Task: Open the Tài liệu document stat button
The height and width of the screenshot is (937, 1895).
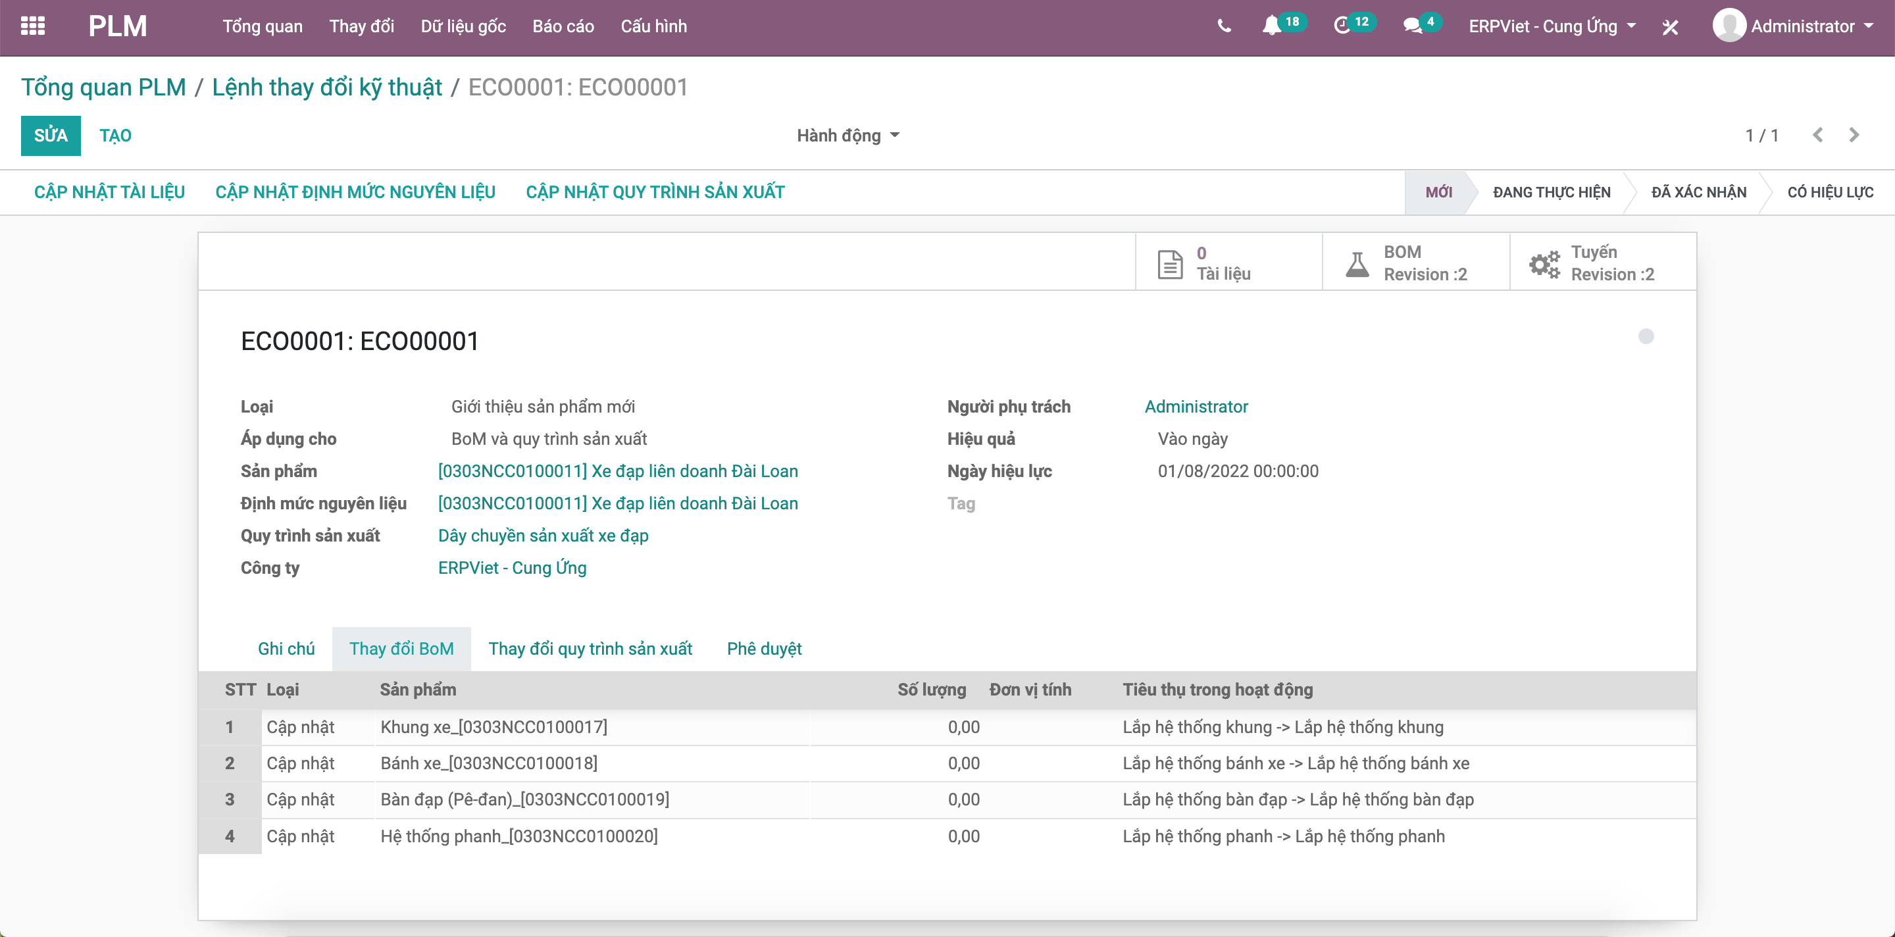Action: (x=1228, y=263)
